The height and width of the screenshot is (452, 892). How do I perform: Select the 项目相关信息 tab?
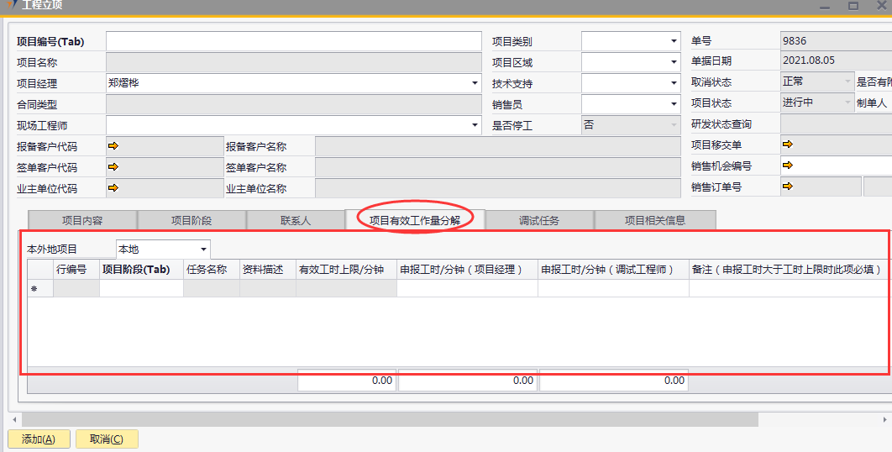tap(654, 221)
